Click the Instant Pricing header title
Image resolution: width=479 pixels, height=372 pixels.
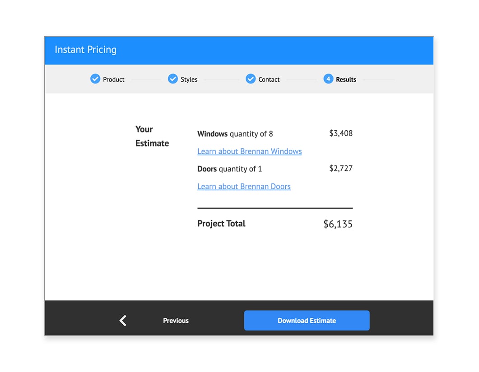85,50
